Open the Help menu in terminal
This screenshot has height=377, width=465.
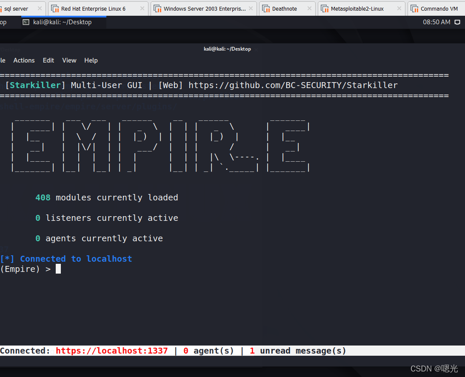[91, 60]
